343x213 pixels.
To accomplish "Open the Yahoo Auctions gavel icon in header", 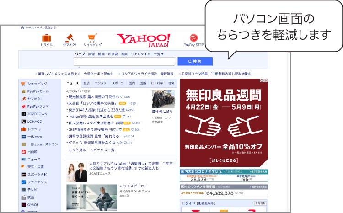I will [70, 38].
